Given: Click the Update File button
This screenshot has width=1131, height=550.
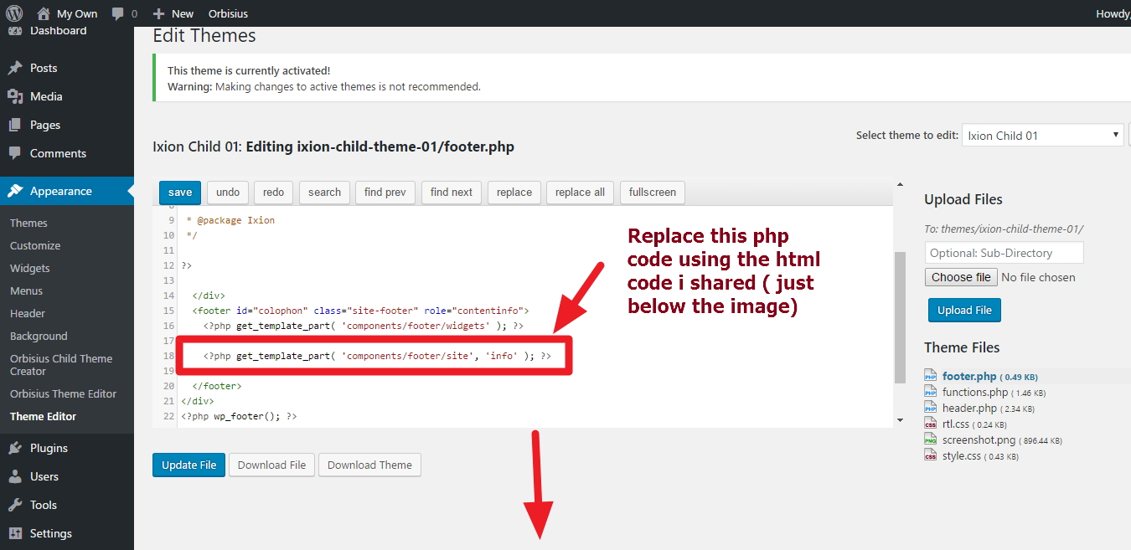Looking at the screenshot, I should [188, 465].
